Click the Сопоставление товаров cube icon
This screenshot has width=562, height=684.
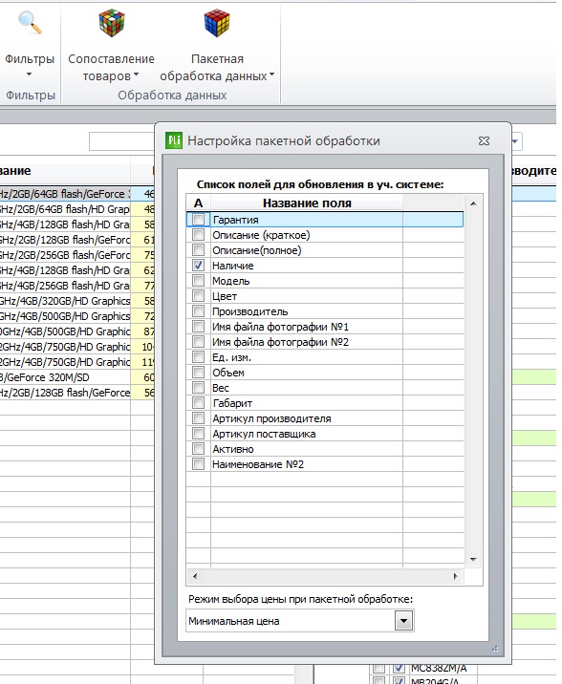(112, 23)
